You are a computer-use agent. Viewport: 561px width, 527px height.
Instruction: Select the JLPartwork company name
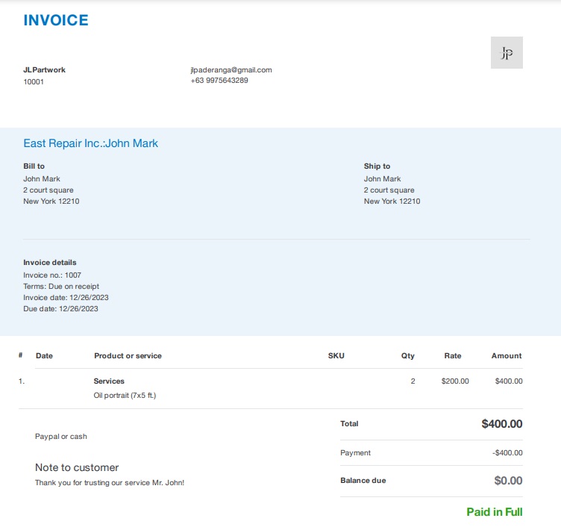point(45,70)
